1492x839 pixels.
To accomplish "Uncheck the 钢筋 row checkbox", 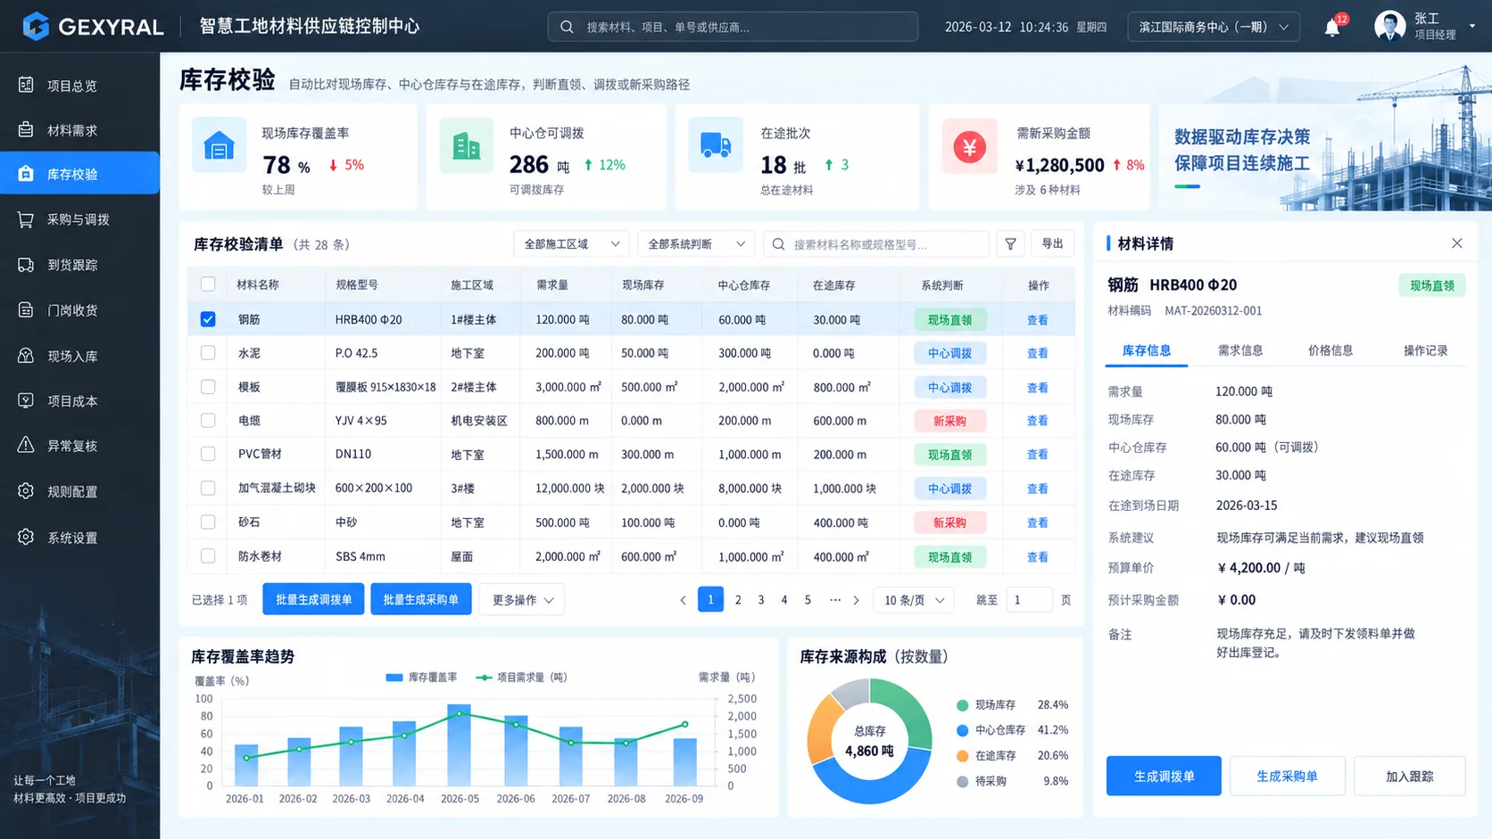I will coord(208,319).
